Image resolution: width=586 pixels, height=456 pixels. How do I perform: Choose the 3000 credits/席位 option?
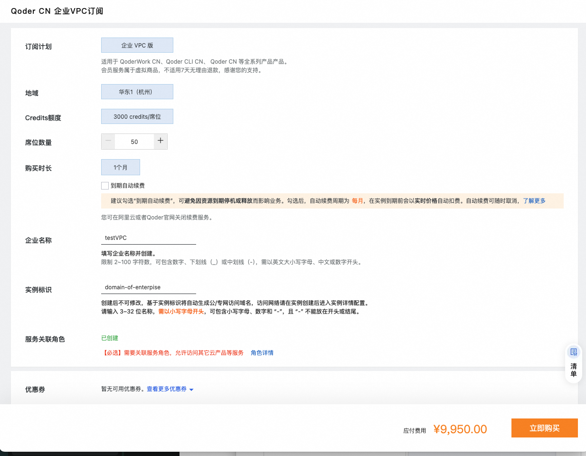(137, 116)
